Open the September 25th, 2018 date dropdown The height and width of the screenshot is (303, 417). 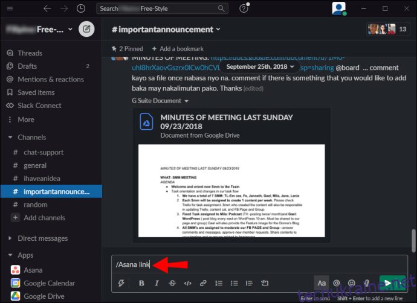click(x=260, y=66)
